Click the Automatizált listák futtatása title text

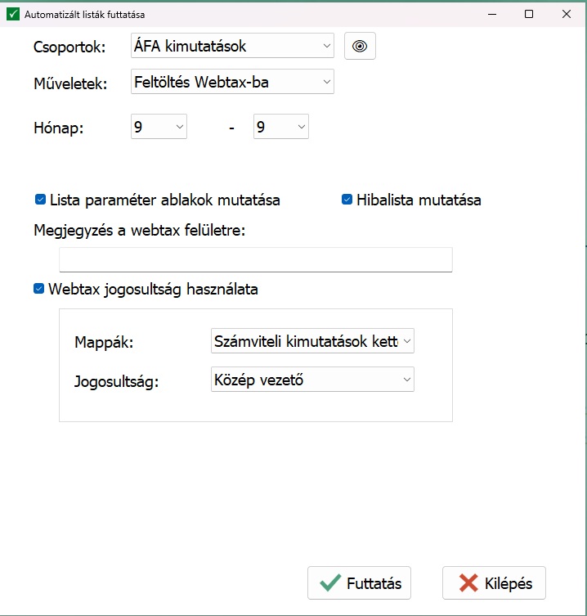coord(86,15)
